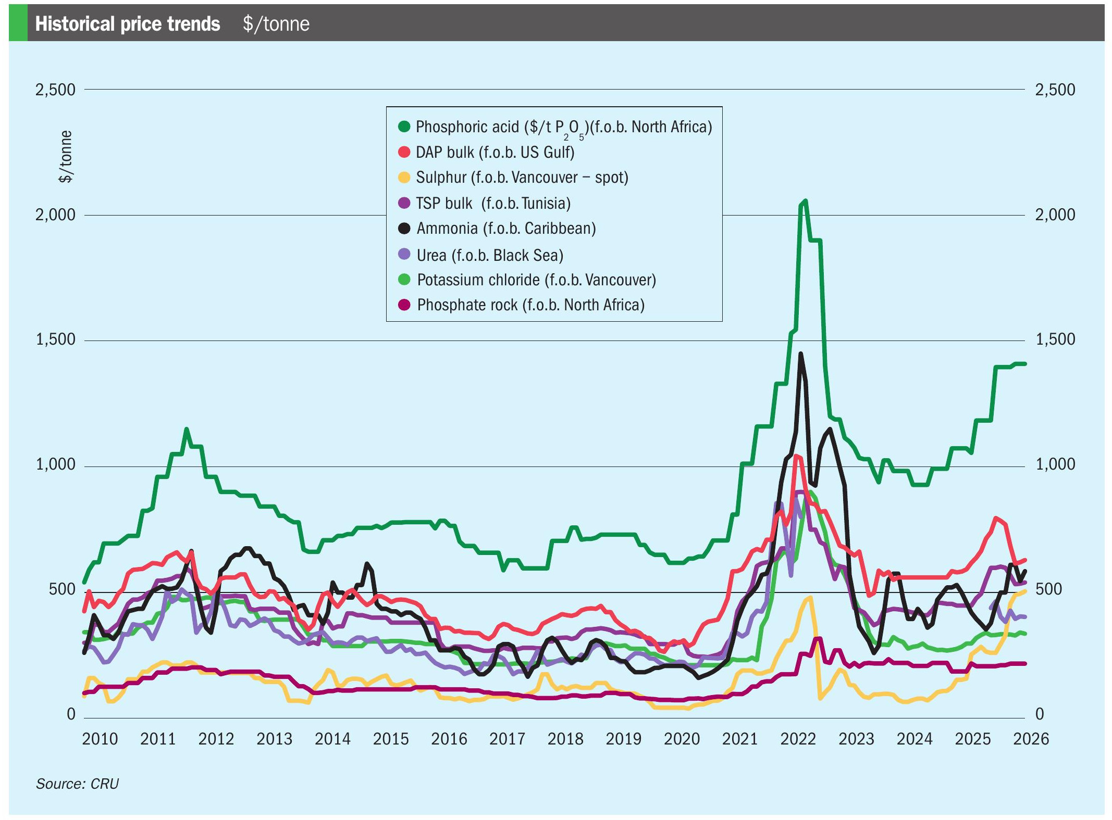This screenshot has height=820, width=1112.
Task: Click the Sulphur yellow legend dot
Action: 404,178
